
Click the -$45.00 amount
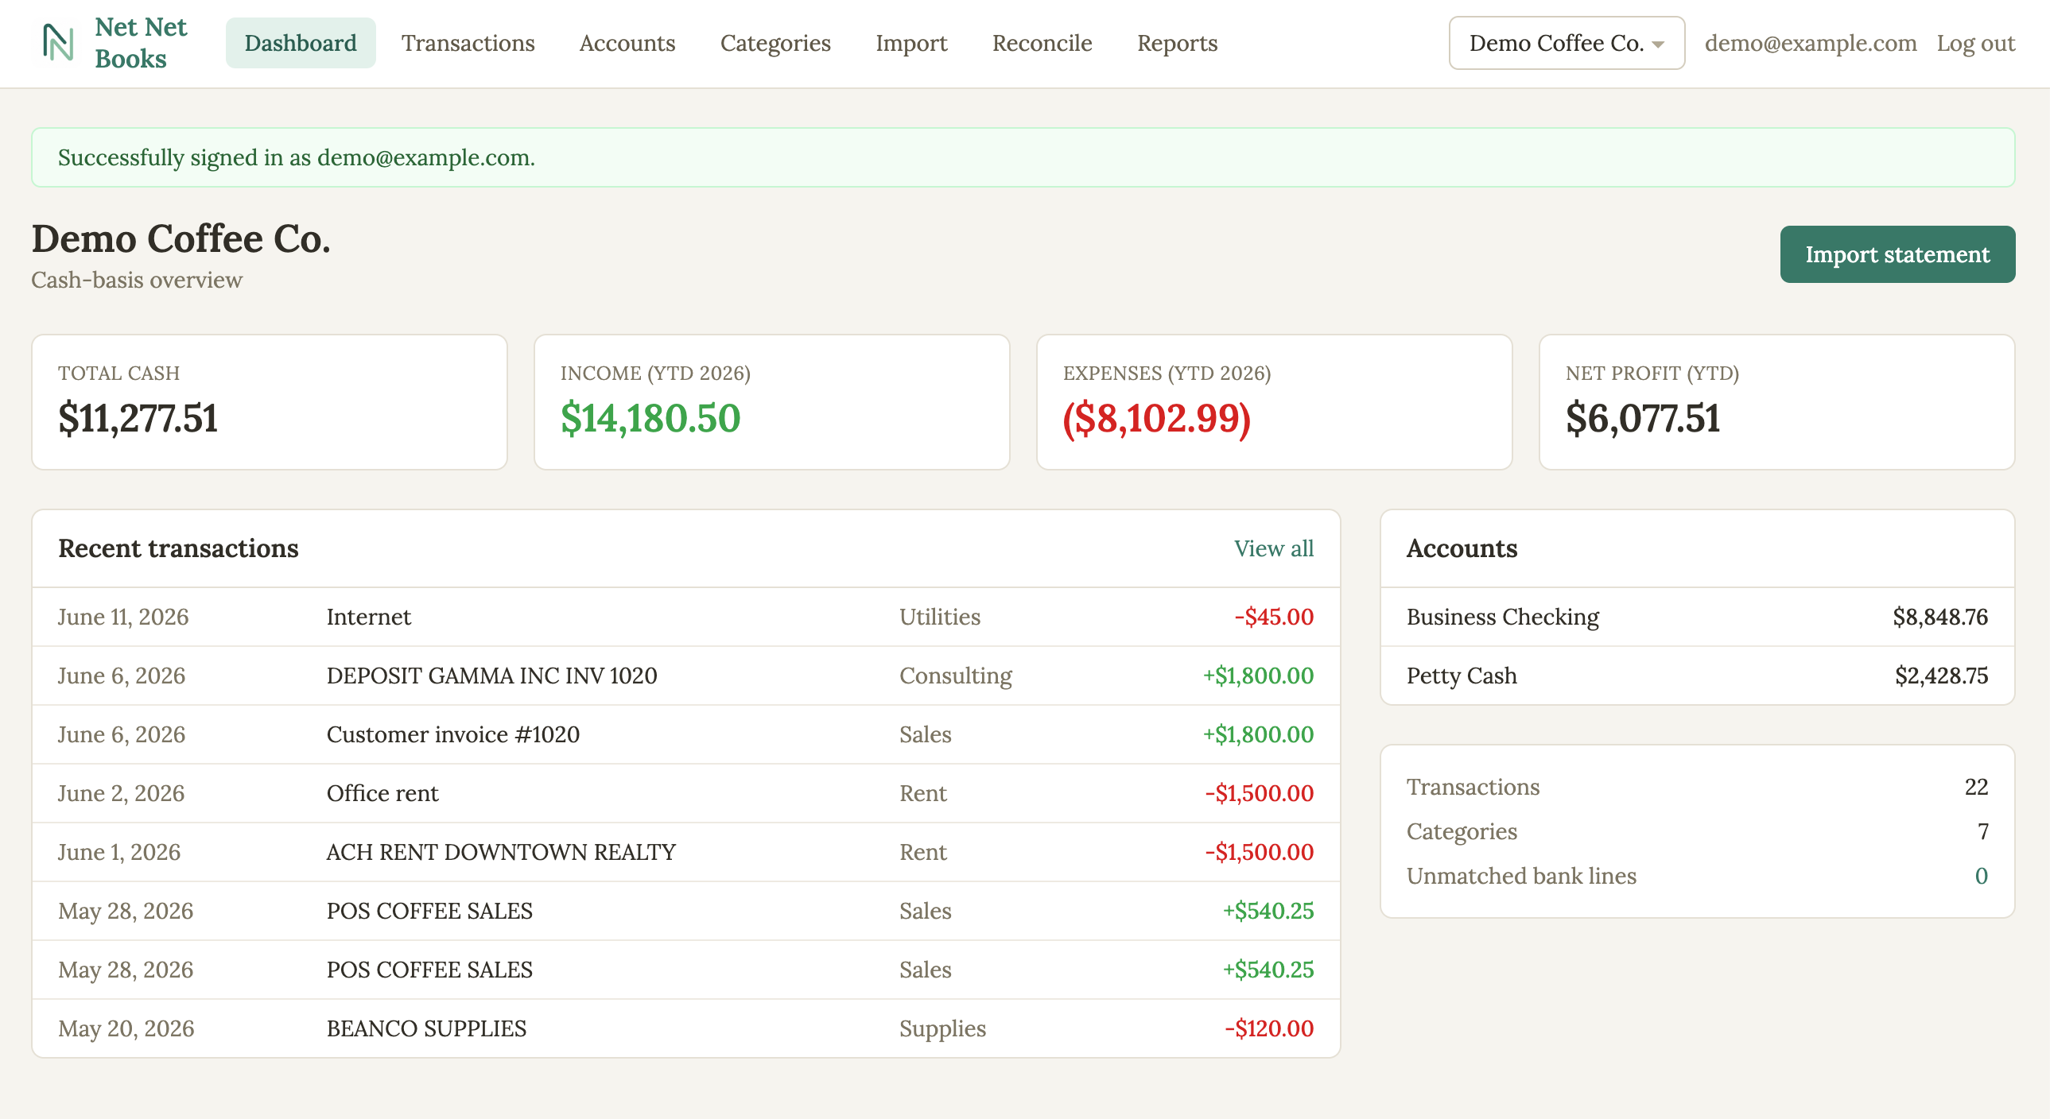click(1273, 618)
